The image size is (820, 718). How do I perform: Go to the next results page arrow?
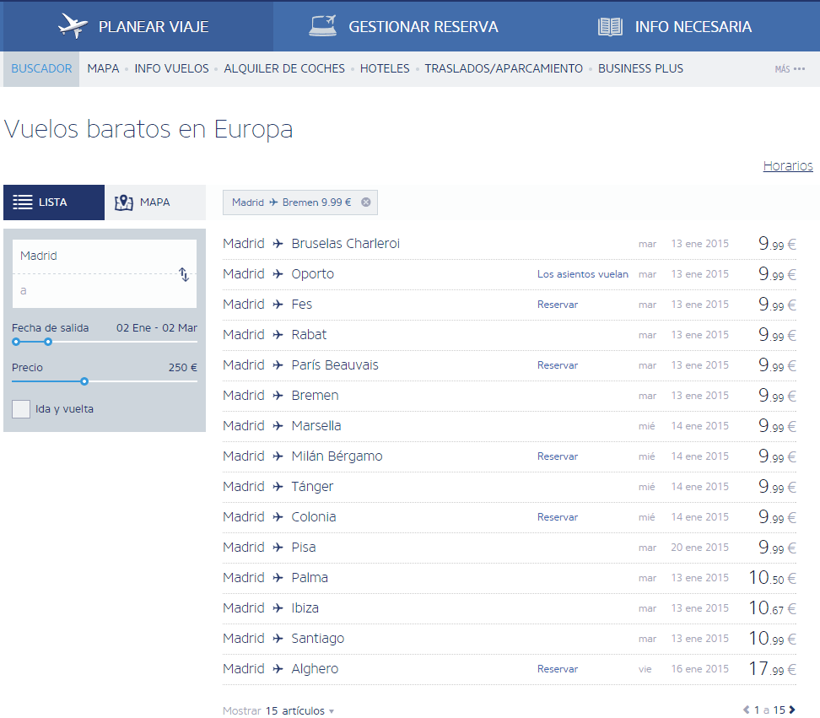click(792, 710)
